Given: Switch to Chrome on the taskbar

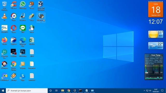Looking at the screenshot, I should pos(68,91).
